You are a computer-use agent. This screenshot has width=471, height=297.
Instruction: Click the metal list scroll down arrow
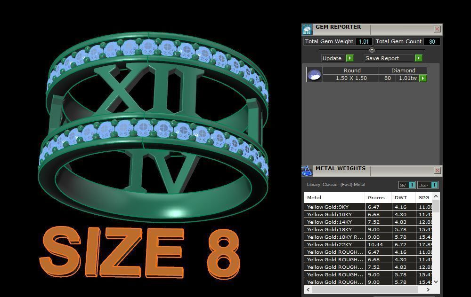click(x=436, y=281)
